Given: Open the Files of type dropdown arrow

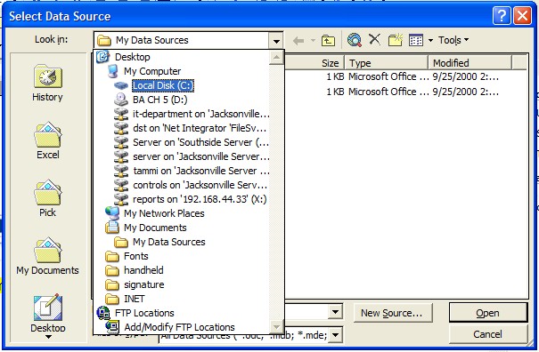Looking at the screenshot, I should (336, 334).
